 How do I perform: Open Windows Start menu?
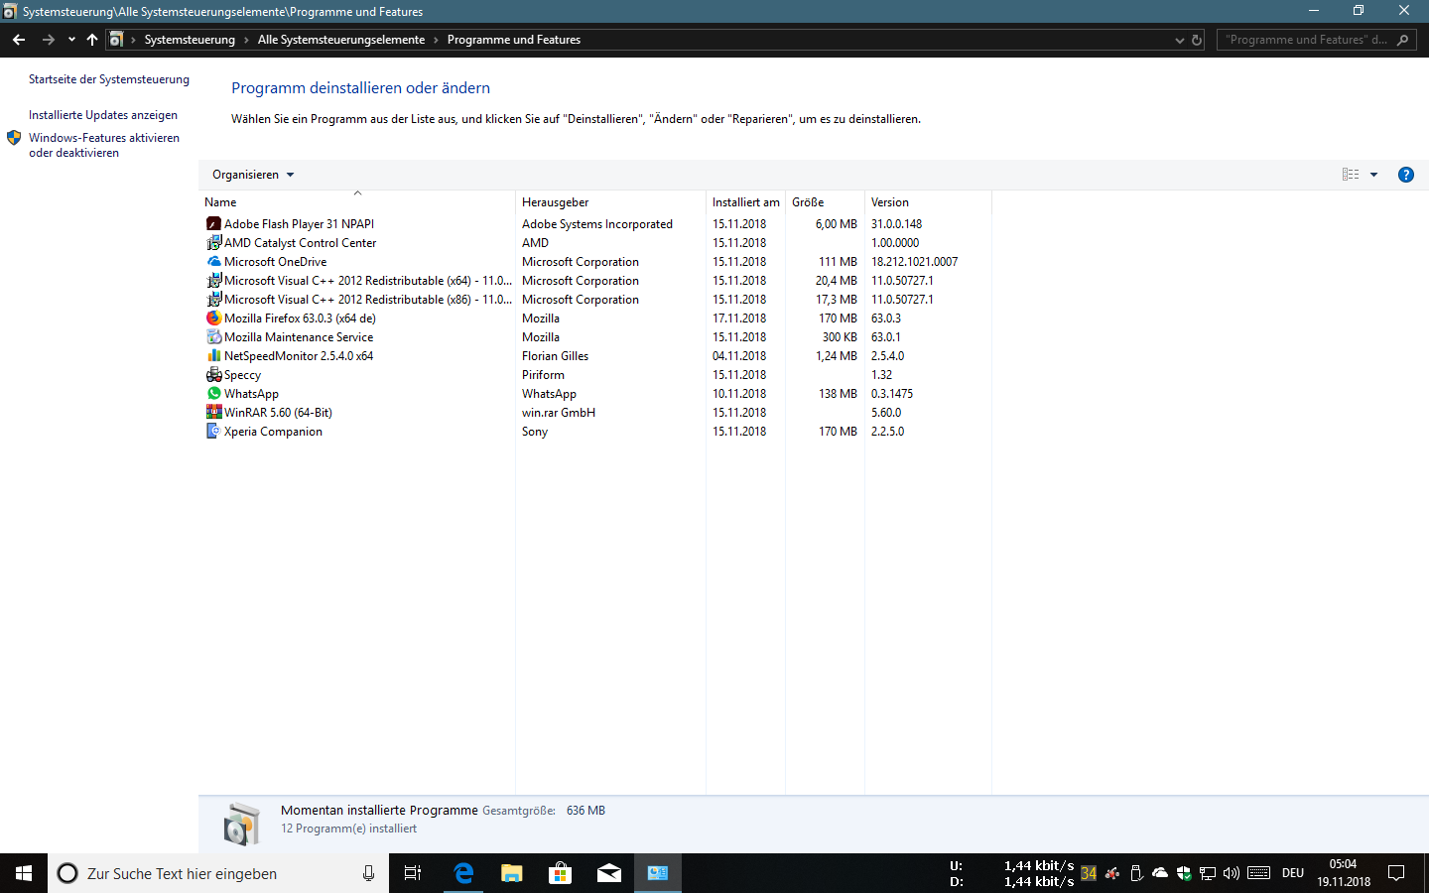pyautogui.click(x=24, y=873)
